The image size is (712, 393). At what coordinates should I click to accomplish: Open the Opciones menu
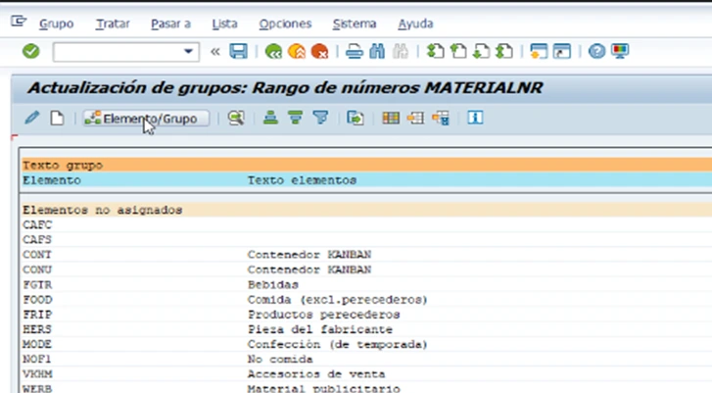pyautogui.click(x=285, y=24)
